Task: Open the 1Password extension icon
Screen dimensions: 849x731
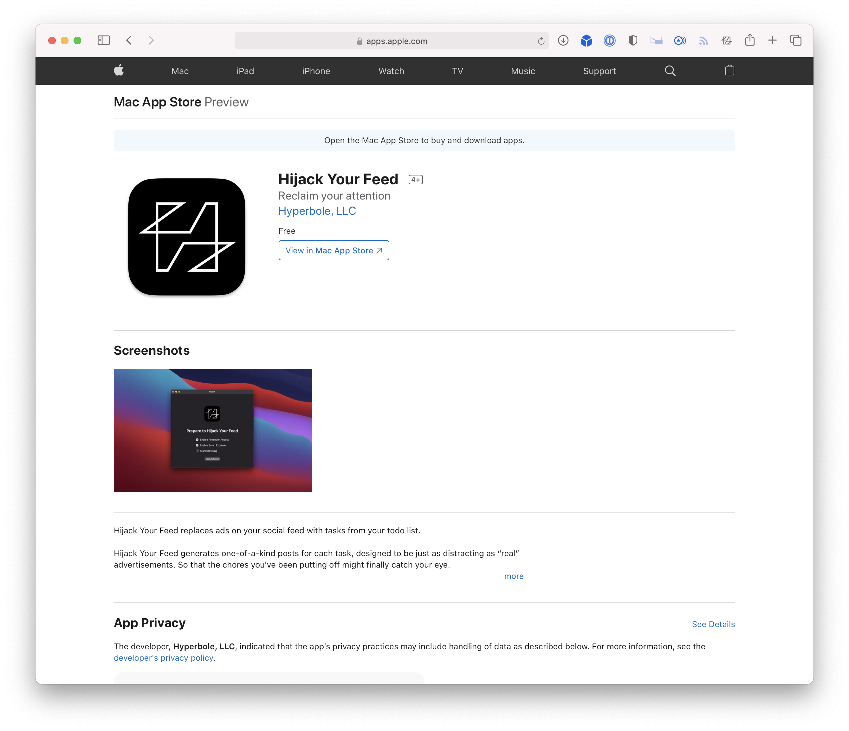Action: (609, 41)
